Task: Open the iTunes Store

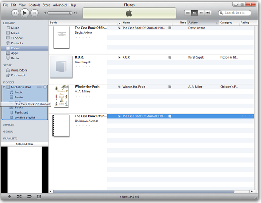Action: pos(19,70)
